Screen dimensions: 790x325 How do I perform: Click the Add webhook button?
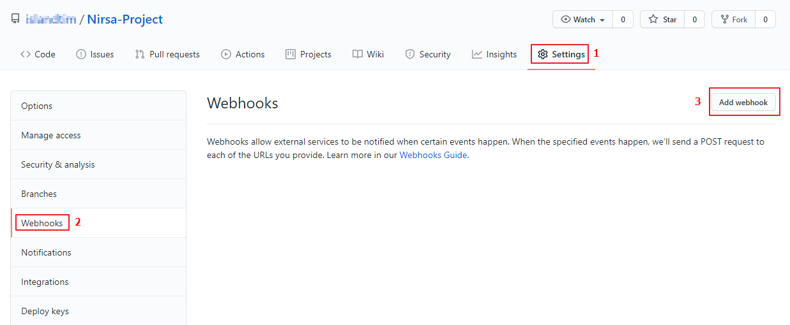click(x=743, y=102)
